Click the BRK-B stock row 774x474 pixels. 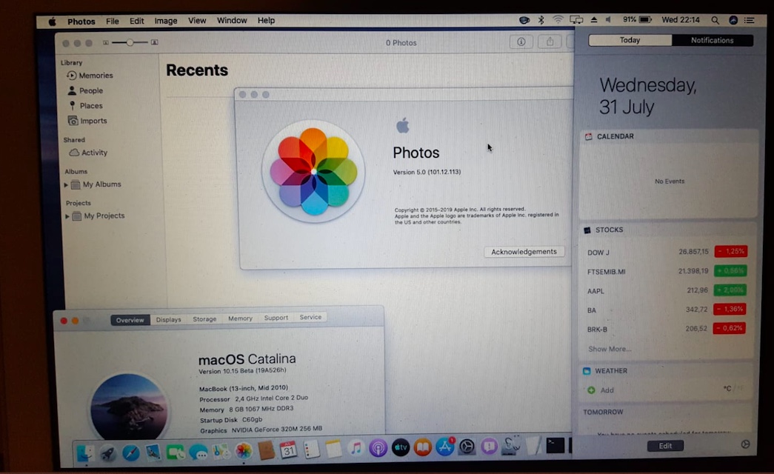click(667, 329)
